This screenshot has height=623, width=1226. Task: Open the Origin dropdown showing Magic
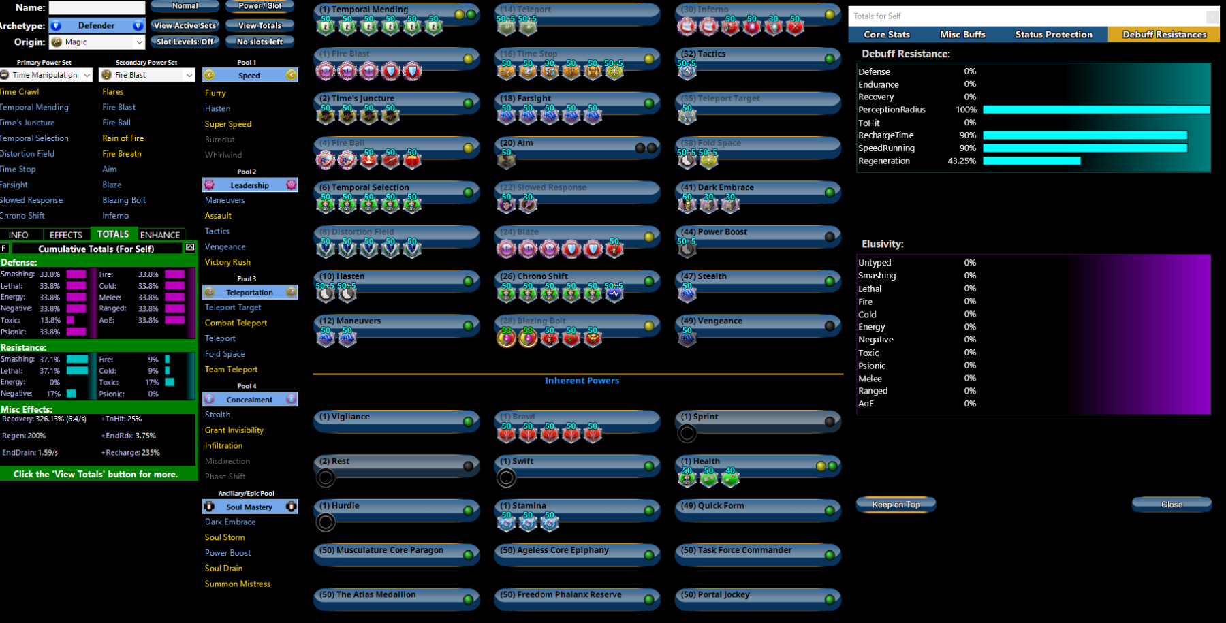(x=97, y=42)
